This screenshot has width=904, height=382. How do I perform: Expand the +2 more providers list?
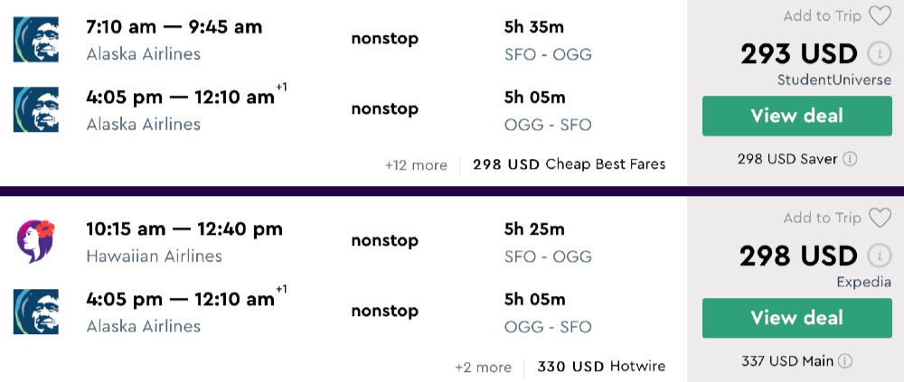483,367
